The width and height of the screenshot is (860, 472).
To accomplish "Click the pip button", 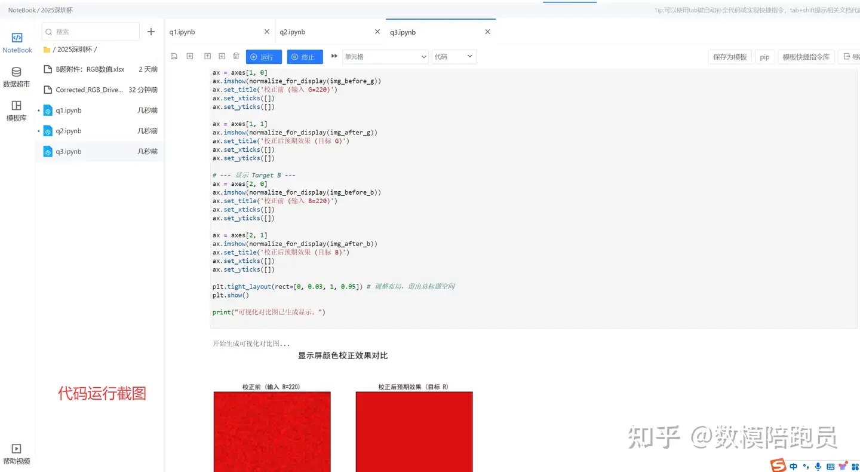I will point(764,57).
